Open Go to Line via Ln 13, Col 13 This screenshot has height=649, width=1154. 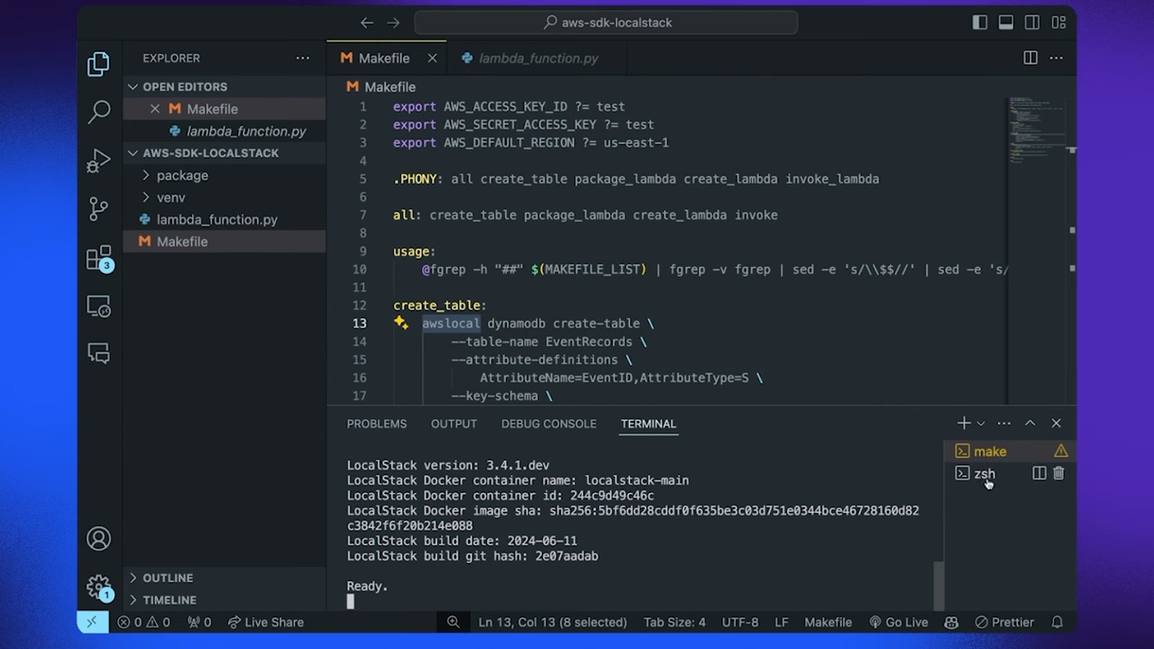click(x=553, y=622)
